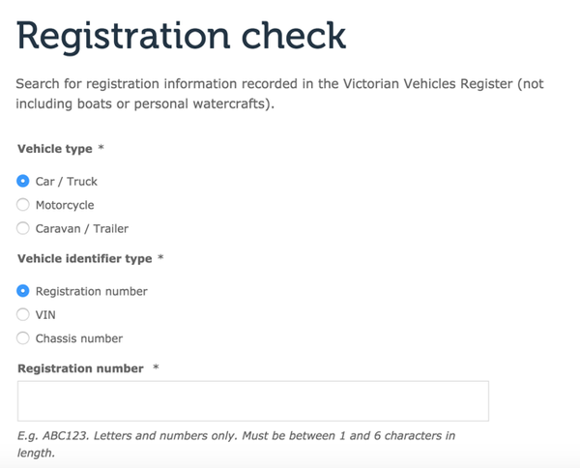The width and height of the screenshot is (580, 468).
Task: Select the Car / Truck radio button
Action: [x=24, y=181]
